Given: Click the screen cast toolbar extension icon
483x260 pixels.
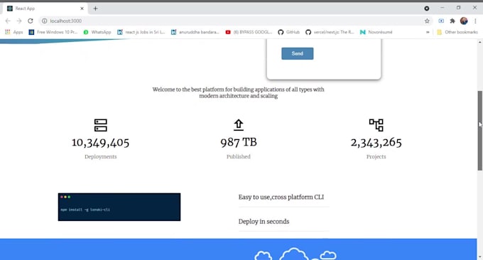Looking at the screenshot, I should tap(441, 21).
